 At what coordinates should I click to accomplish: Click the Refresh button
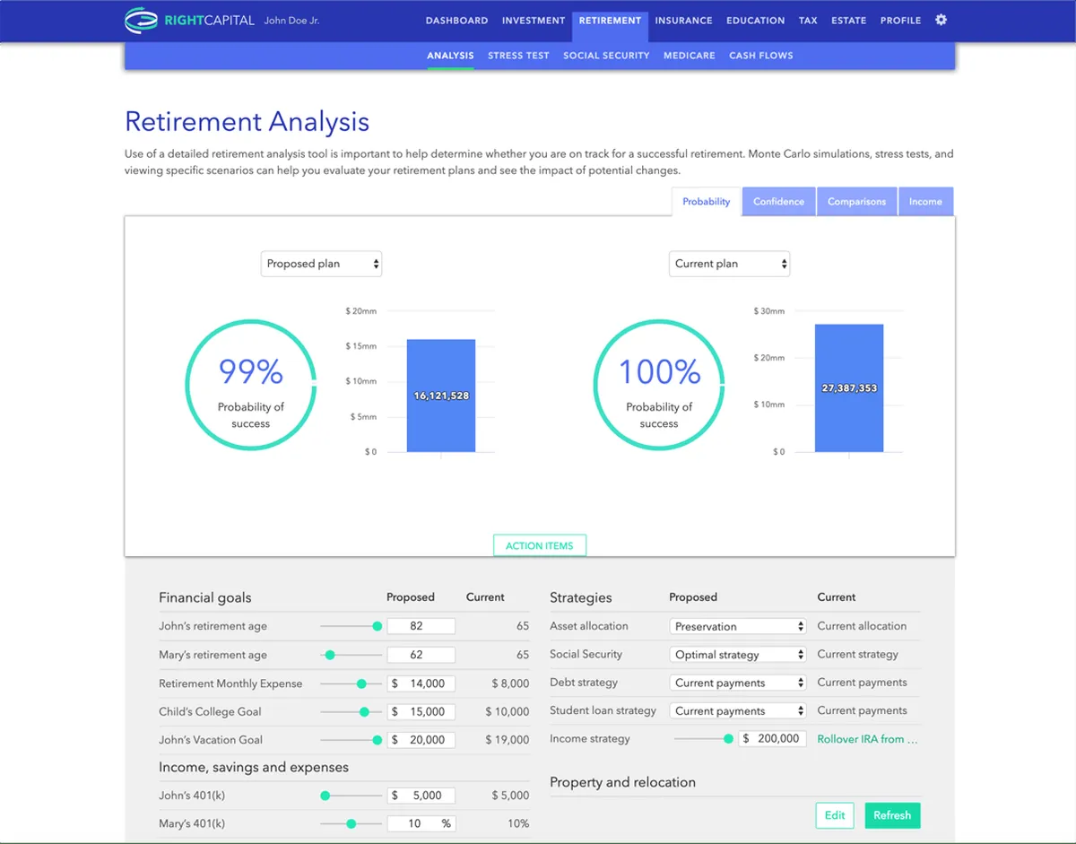[x=892, y=815]
